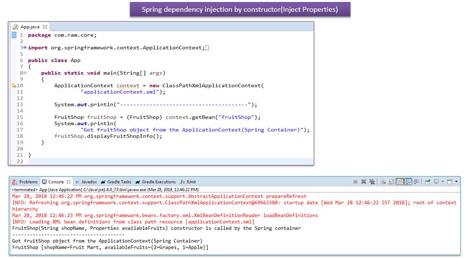
Task: Click the dashed println statement on line 13
Action: (x=156, y=104)
